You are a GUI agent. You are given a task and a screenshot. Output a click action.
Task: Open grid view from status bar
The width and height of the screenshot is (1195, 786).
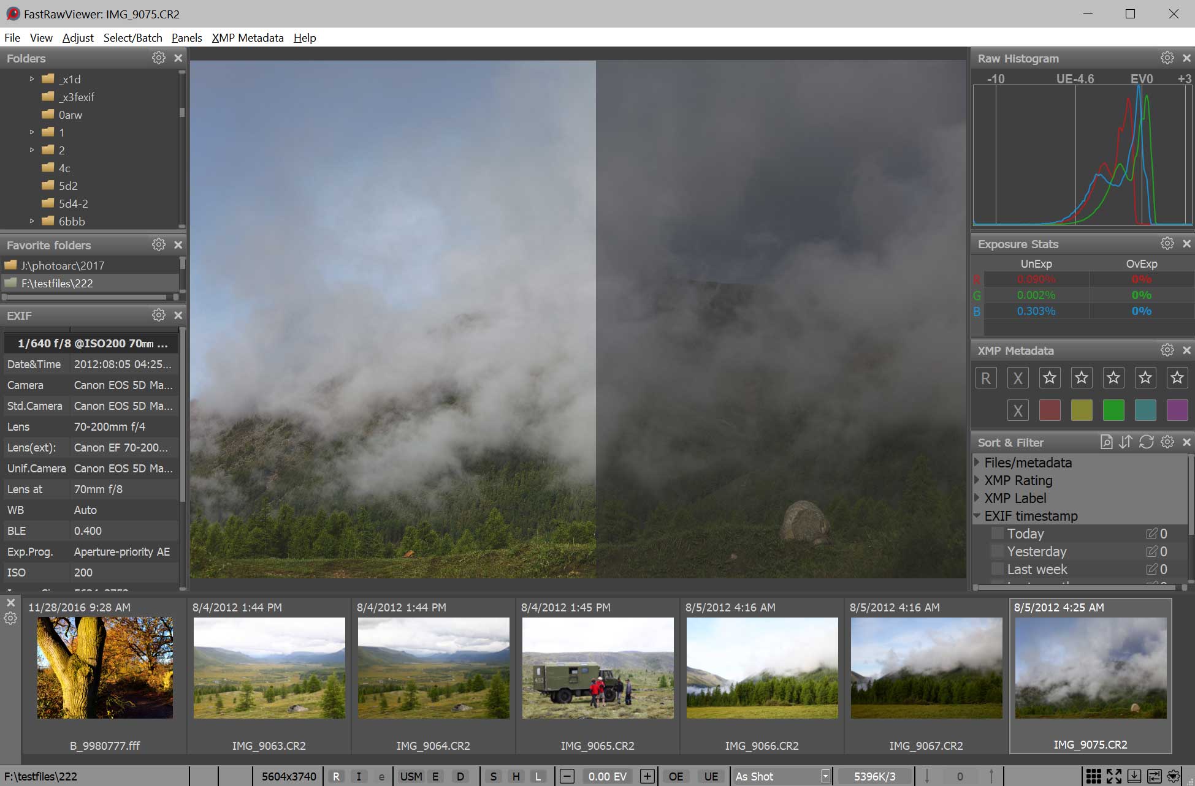point(1093,776)
